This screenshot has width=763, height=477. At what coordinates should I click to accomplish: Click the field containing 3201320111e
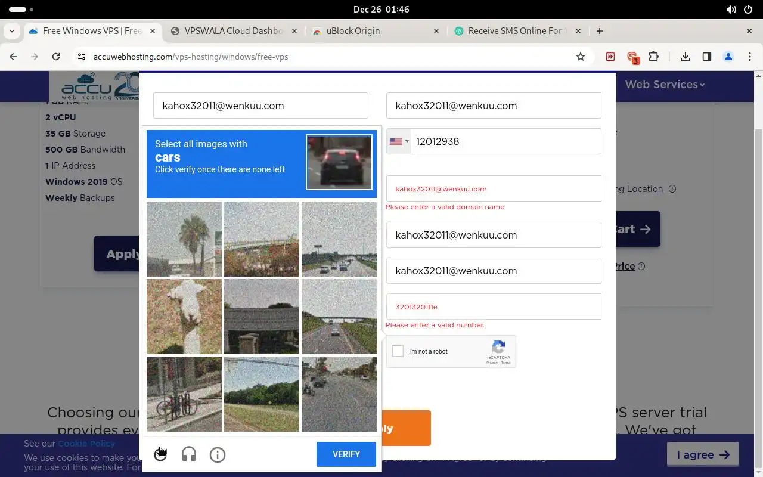pos(494,306)
